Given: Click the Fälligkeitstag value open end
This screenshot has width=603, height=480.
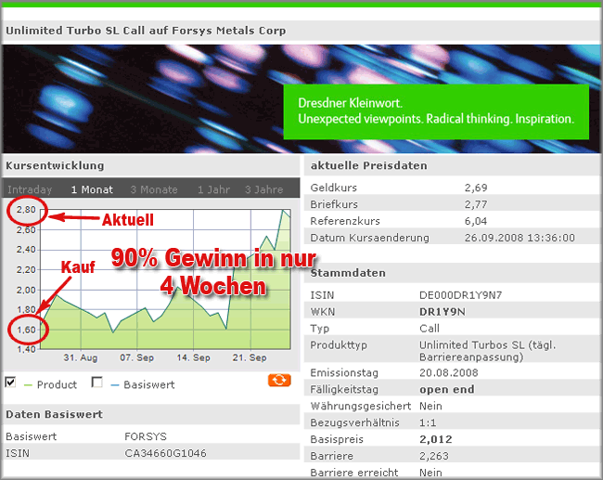Looking at the screenshot, I should point(446,390).
